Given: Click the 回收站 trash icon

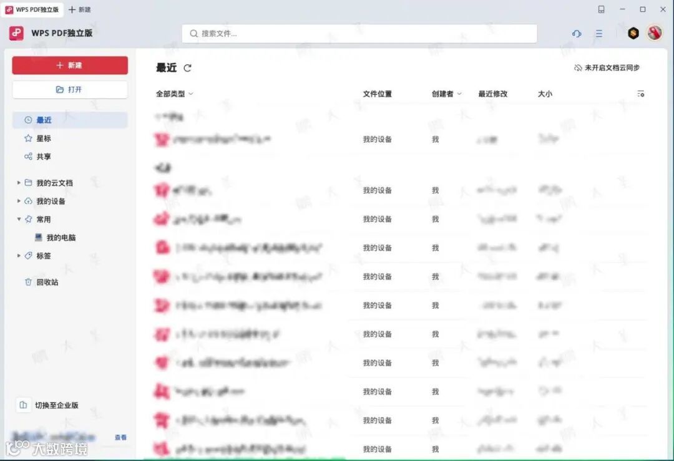Looking at the screenshot, I should 28,282.
